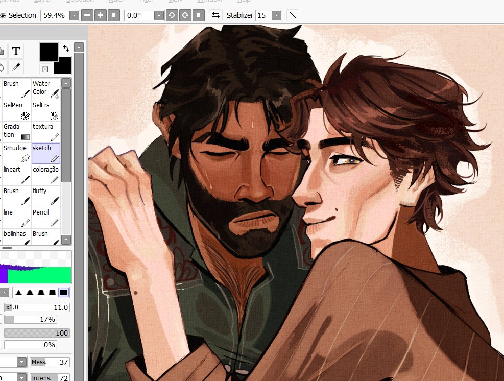Image resolution: width=504 pixels, height=381 pixels.
Task: Rotate the canvas counterclockwise
Action: [172, 15]
